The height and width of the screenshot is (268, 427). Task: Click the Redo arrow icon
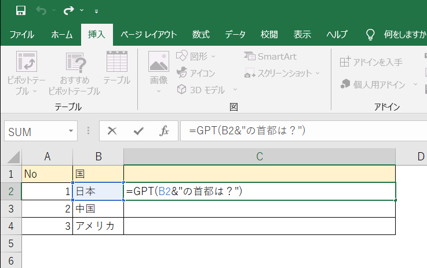click(x=69, y=10)
